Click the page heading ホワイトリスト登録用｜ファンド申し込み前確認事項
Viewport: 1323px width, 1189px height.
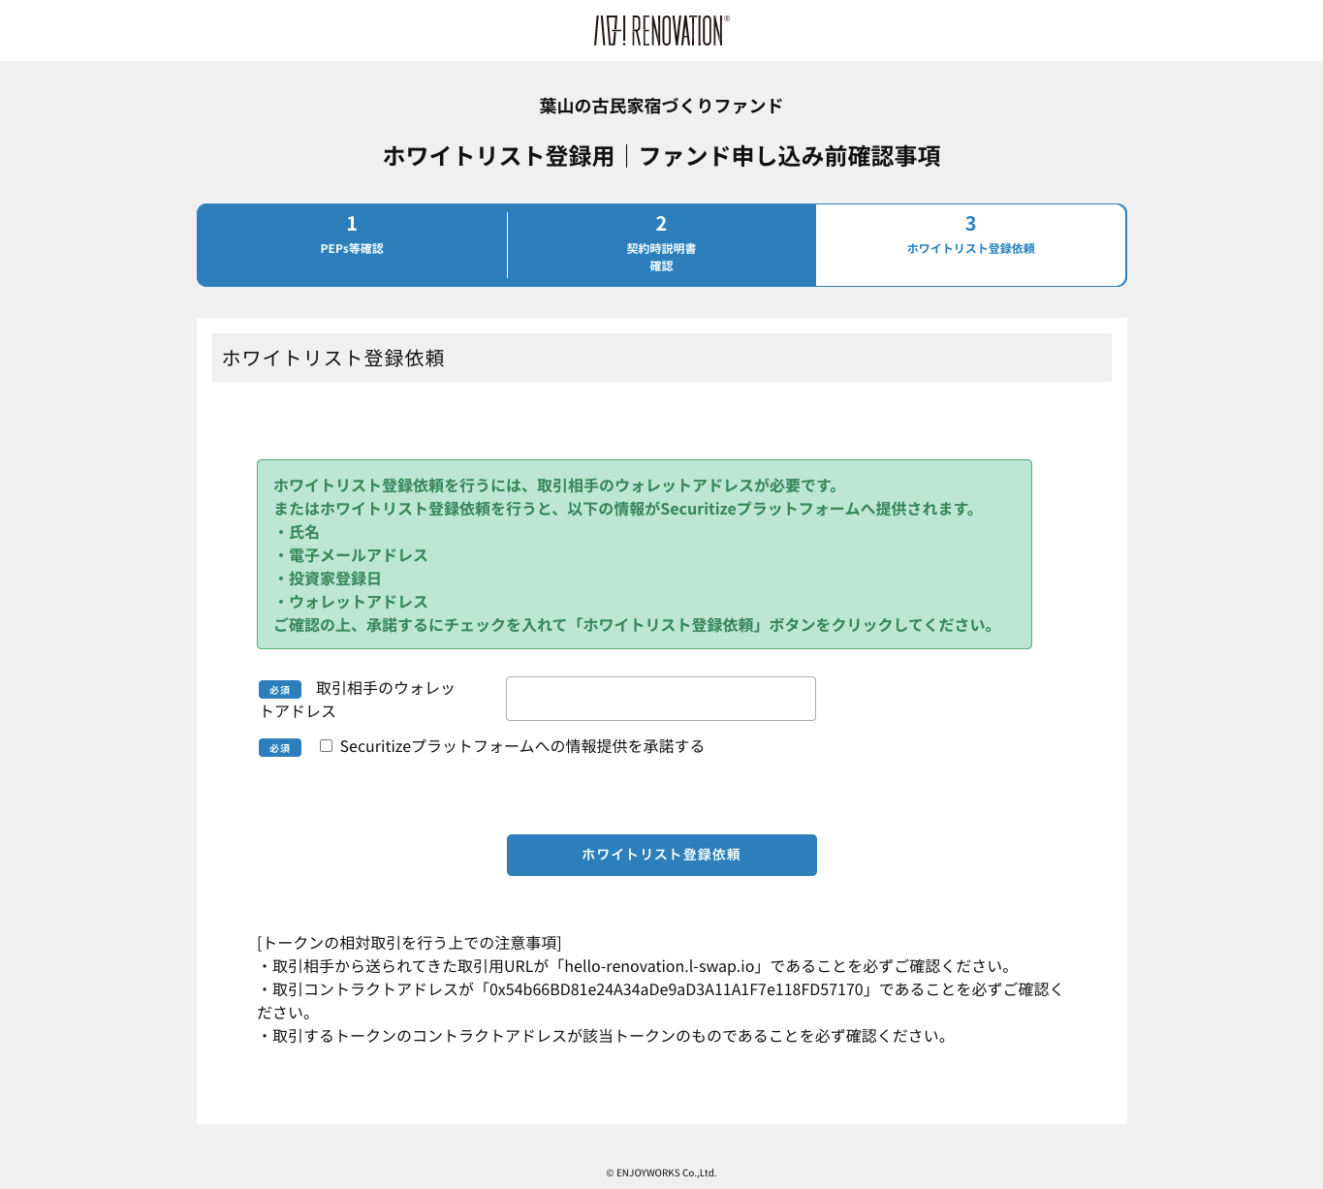[x=661, y=156]
